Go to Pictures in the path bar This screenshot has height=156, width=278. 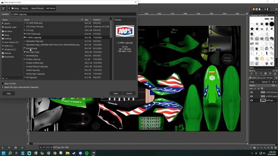pos(25,8)
